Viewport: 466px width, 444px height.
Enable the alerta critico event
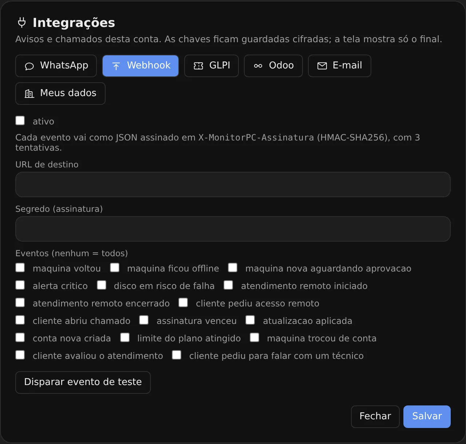[20, 285]
